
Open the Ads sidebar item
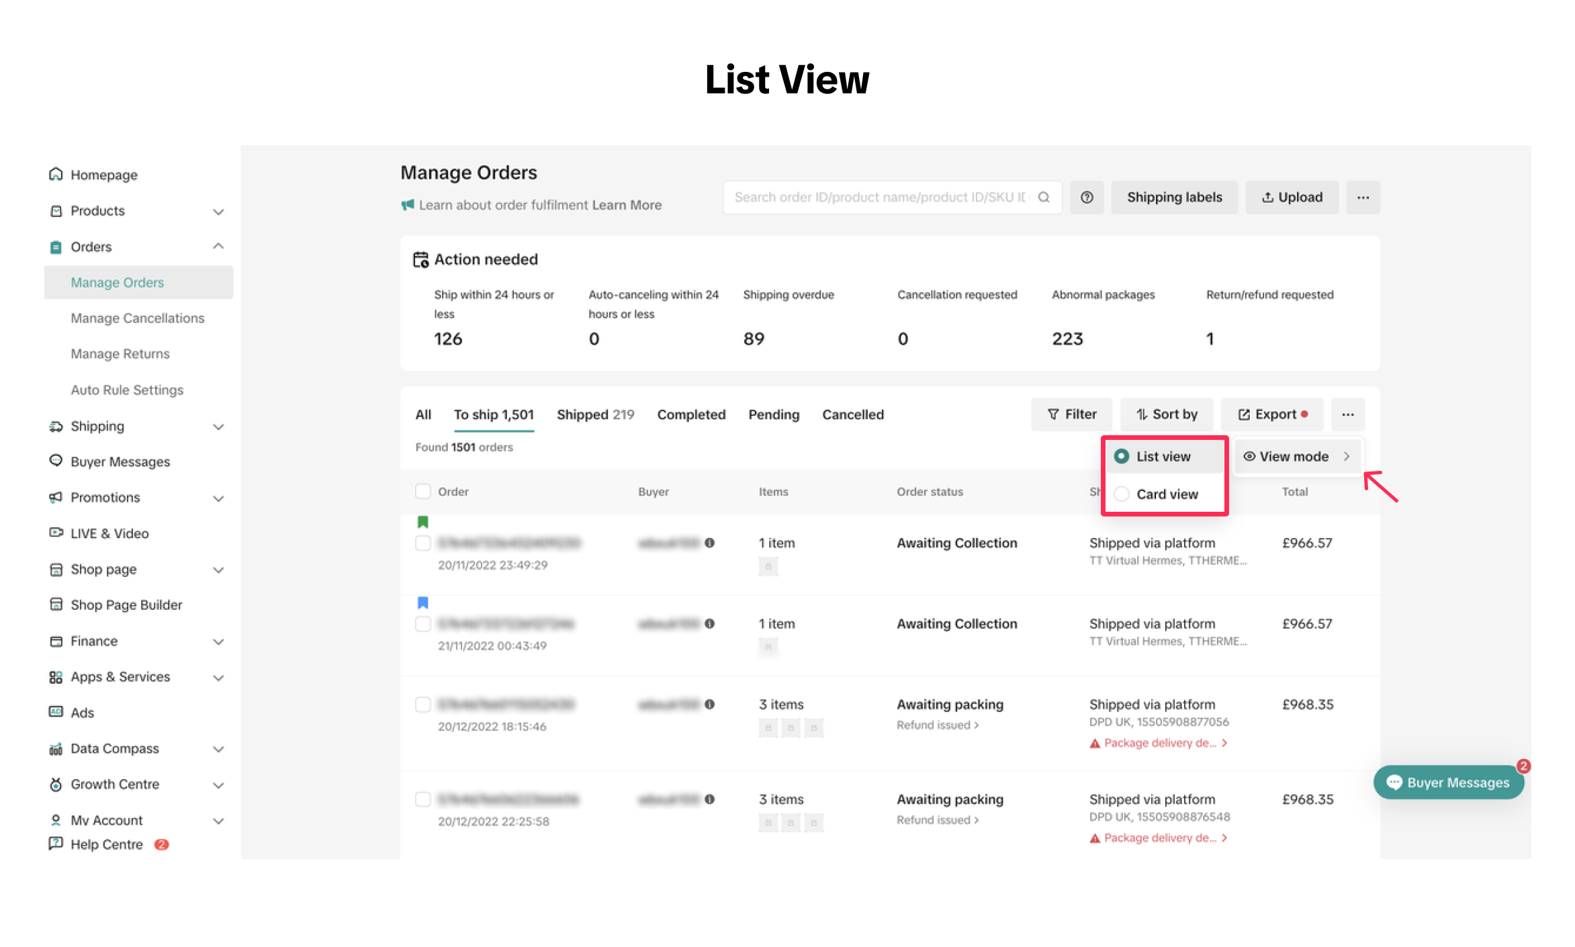coord(82,713)
